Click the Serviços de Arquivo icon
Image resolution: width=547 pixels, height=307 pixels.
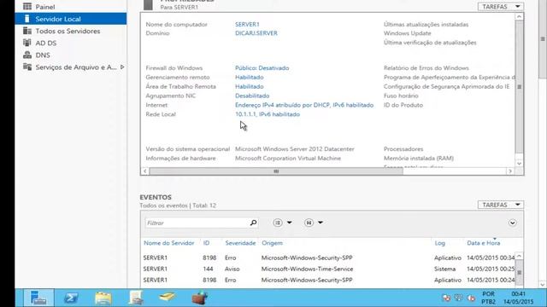coord(27,67)
